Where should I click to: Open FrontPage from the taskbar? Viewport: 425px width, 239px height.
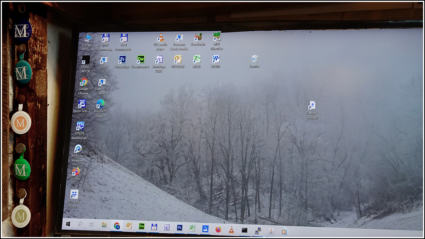point(167,227)
